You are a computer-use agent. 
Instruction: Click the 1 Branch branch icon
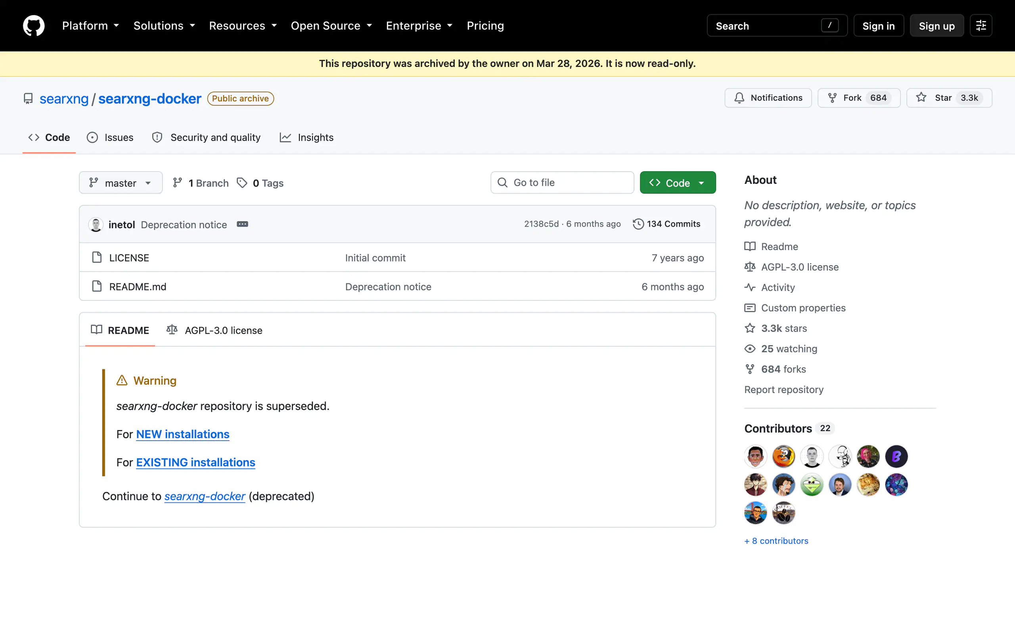point(177,183)
